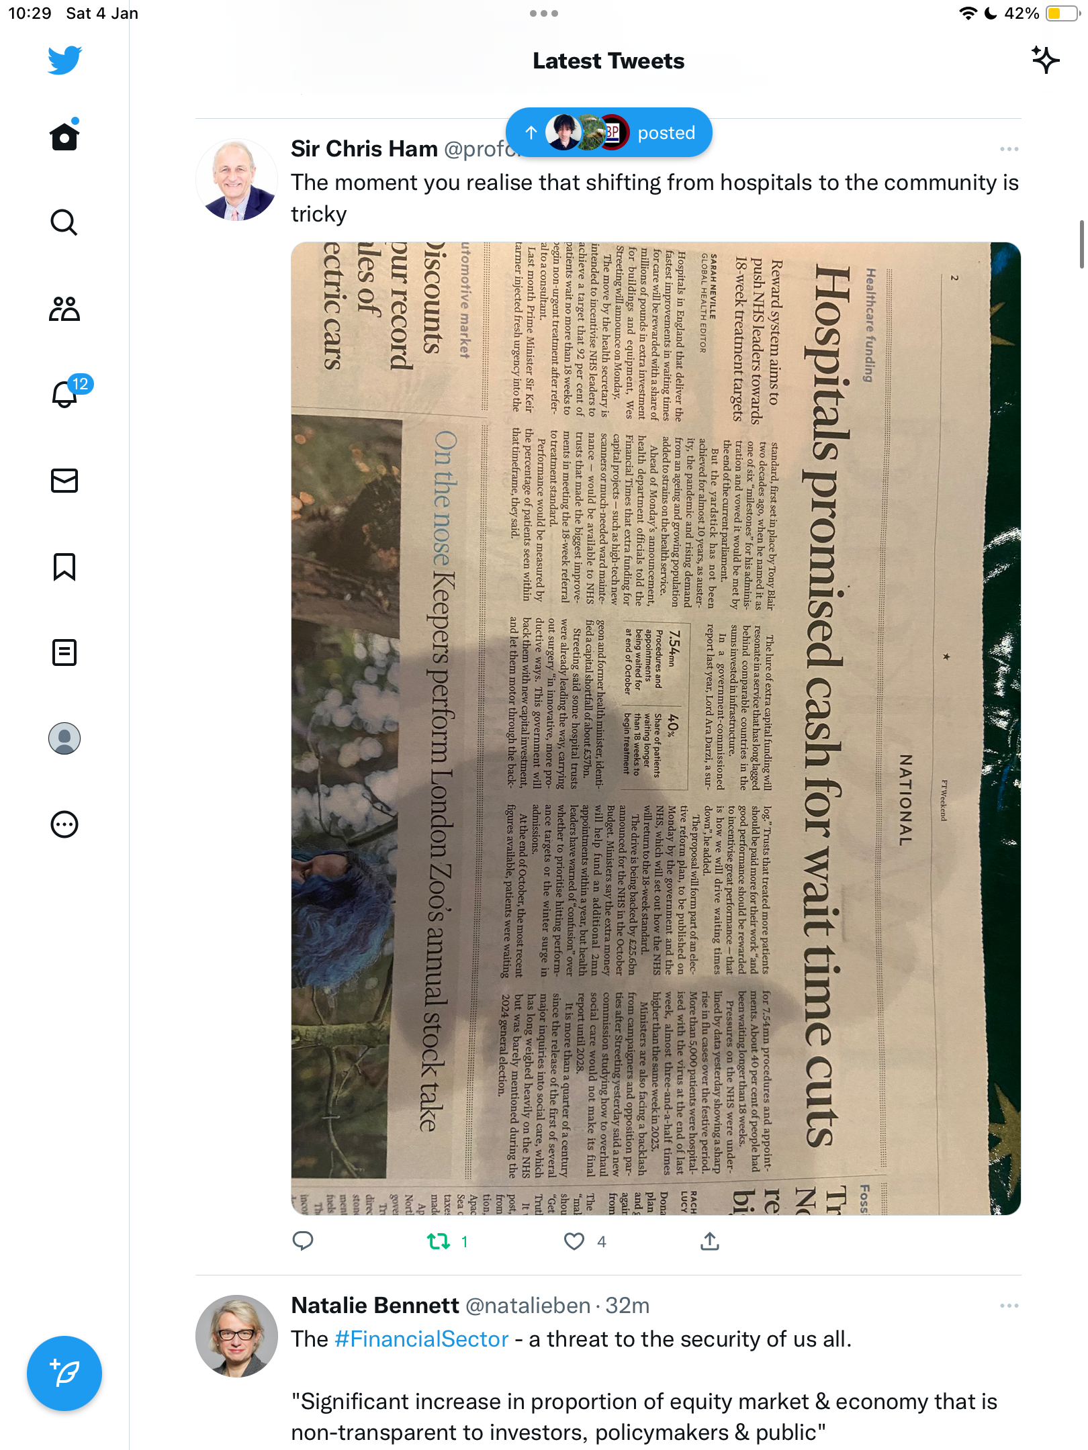Open Communities from the sidebar
This screenshot has height=1450, width=1088.
click(64, 309)
